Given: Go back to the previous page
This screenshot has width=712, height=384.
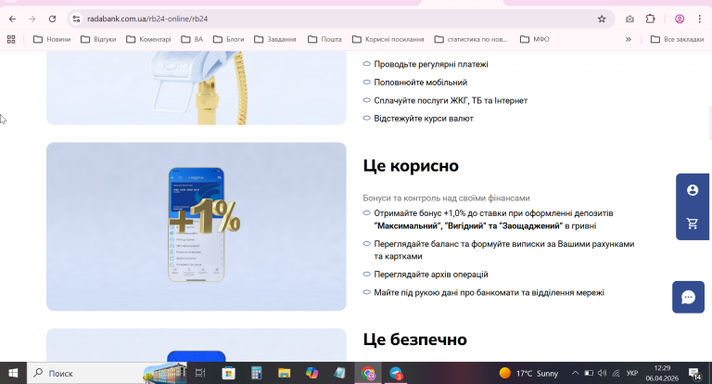Looking at the screenshot, I should tap(12, 19).
